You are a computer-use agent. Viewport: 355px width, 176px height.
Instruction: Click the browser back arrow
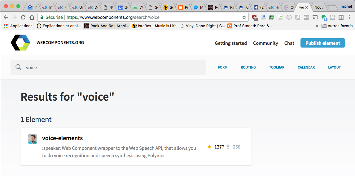coord(6,17)
